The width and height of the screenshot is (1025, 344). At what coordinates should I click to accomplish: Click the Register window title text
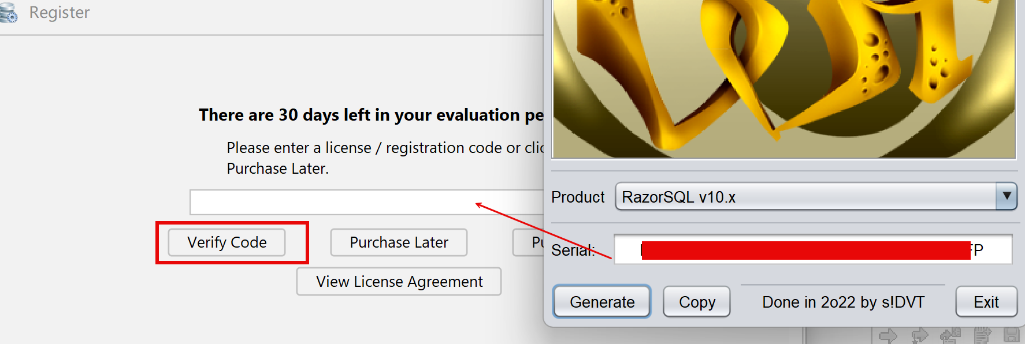point(60,13)
